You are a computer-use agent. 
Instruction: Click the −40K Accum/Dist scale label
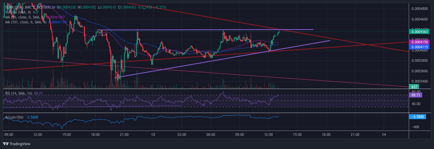click(x=415, y=127)
